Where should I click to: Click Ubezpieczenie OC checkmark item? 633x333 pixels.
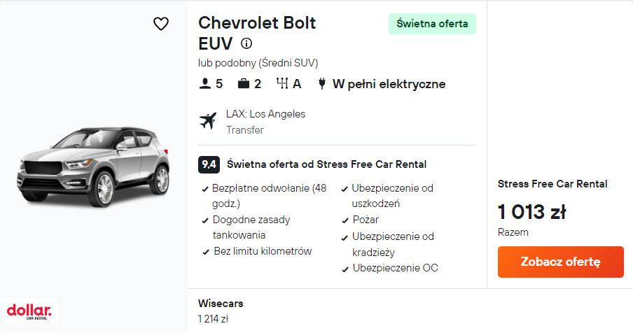[395, 268]
